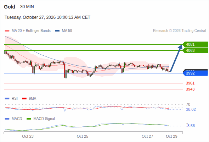The image size is (209, 142).
Task: Select the MA 20 + Bollinger Bands legend label
Action: click(x=31, y=31)
